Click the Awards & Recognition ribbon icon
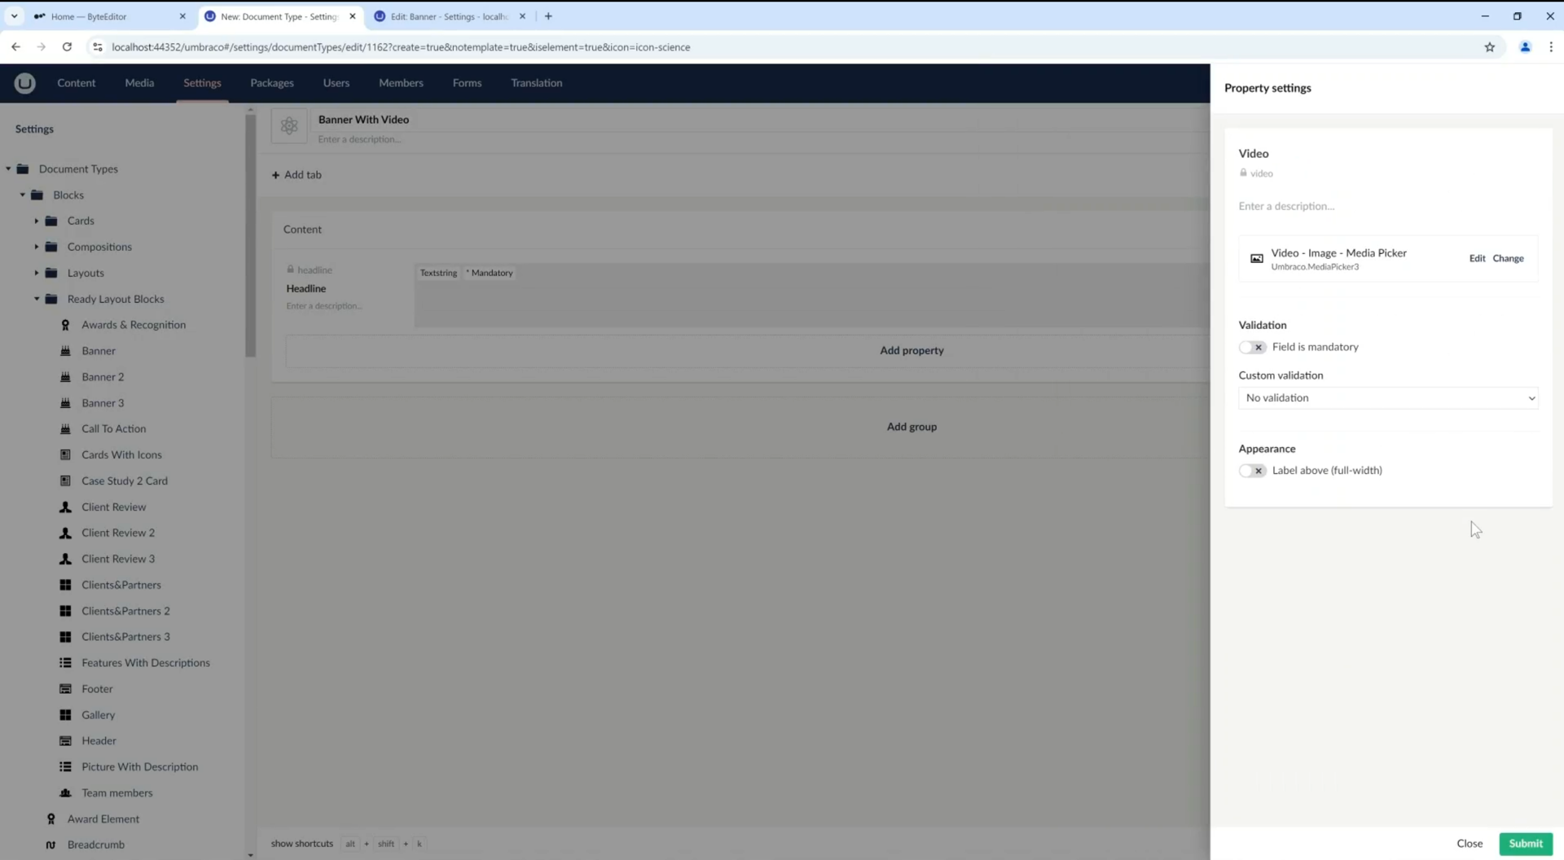1564x860 pixels. pos(65,325)
